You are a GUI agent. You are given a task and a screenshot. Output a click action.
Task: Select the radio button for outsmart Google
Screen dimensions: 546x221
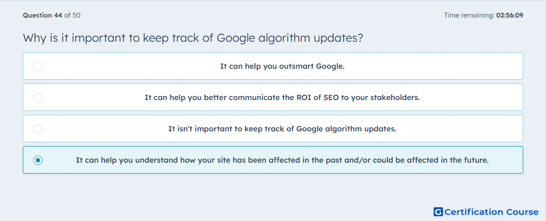[38, 66]
